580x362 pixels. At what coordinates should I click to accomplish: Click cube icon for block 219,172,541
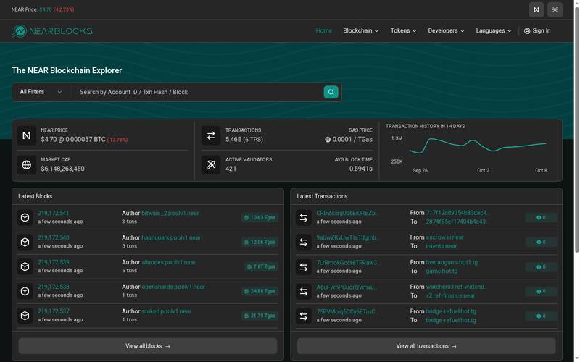25,218
